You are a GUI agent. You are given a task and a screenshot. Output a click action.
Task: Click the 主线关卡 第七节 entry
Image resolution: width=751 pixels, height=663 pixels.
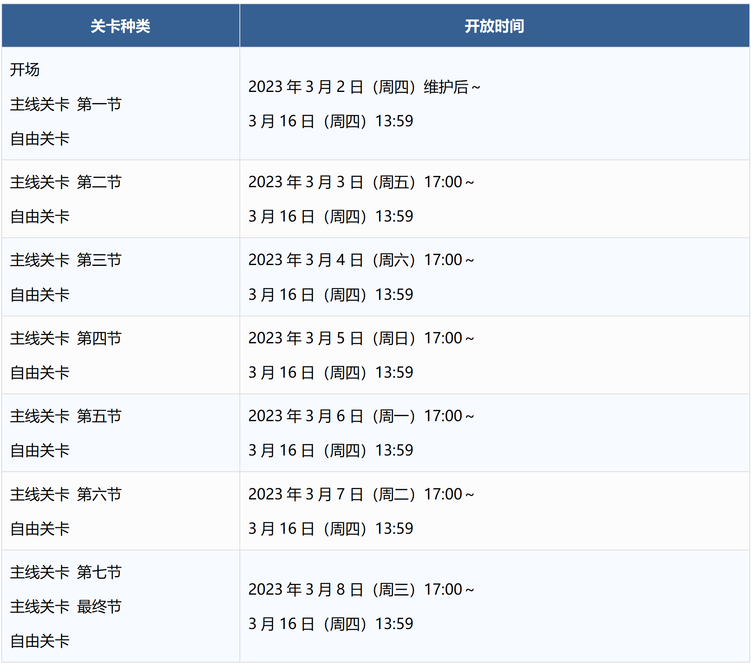tap(65, 572)
